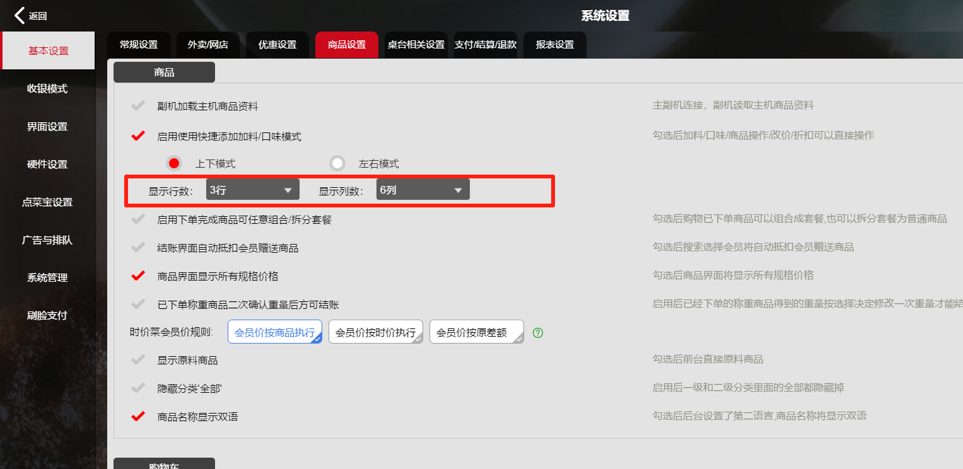Select the 左右模式 radio button

338,164
